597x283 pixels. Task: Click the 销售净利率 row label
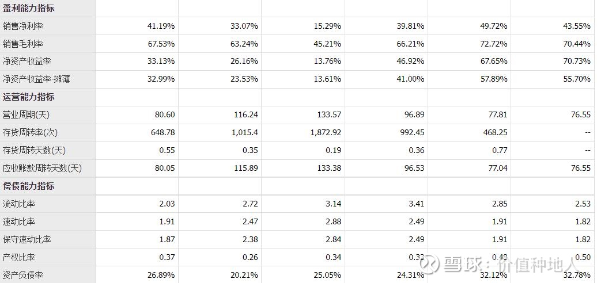[x=23, y=26]
